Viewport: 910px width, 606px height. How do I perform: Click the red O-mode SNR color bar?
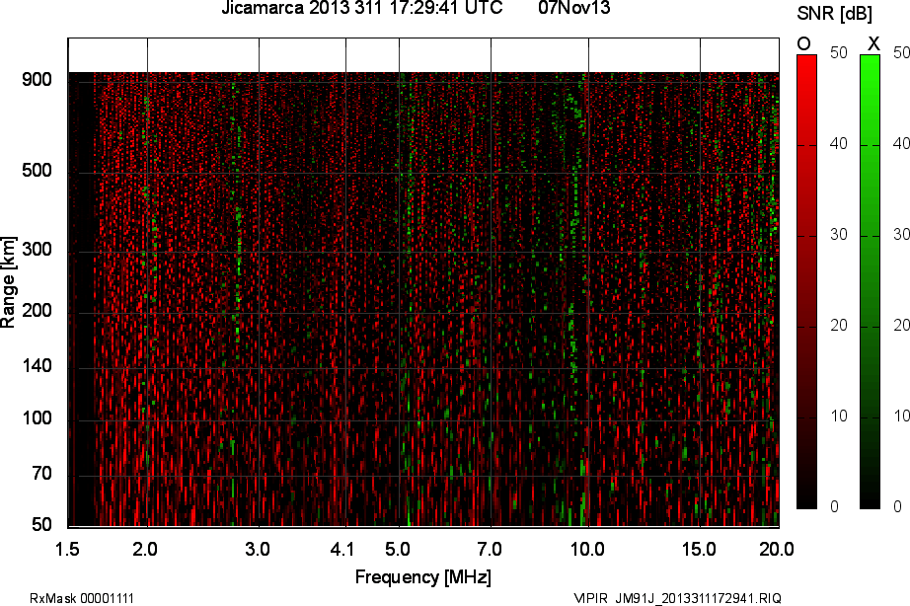coord(806,281)
